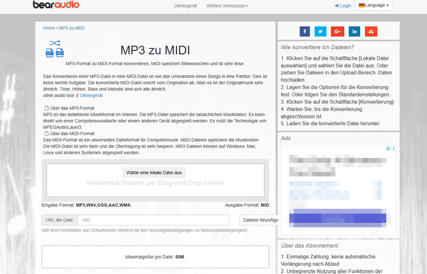Focus the URL input field
This screenshot has width=427, height=274.
click(153, 220)
